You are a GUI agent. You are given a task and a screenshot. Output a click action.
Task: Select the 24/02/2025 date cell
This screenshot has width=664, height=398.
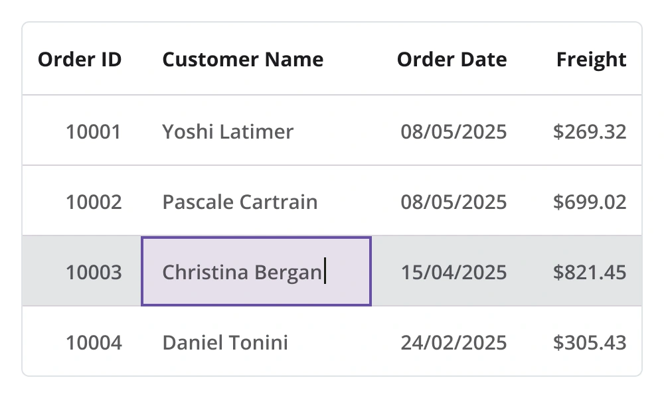pyautogui.click(x=454, y=342)
